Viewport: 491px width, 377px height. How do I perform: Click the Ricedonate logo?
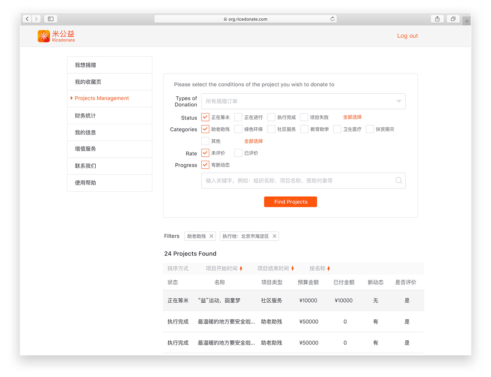click(56, 36)
